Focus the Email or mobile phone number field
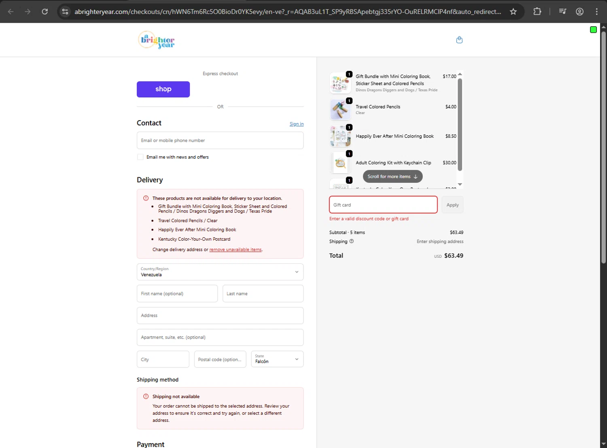This screenshot has width=607, height=448. click(220, 140)
